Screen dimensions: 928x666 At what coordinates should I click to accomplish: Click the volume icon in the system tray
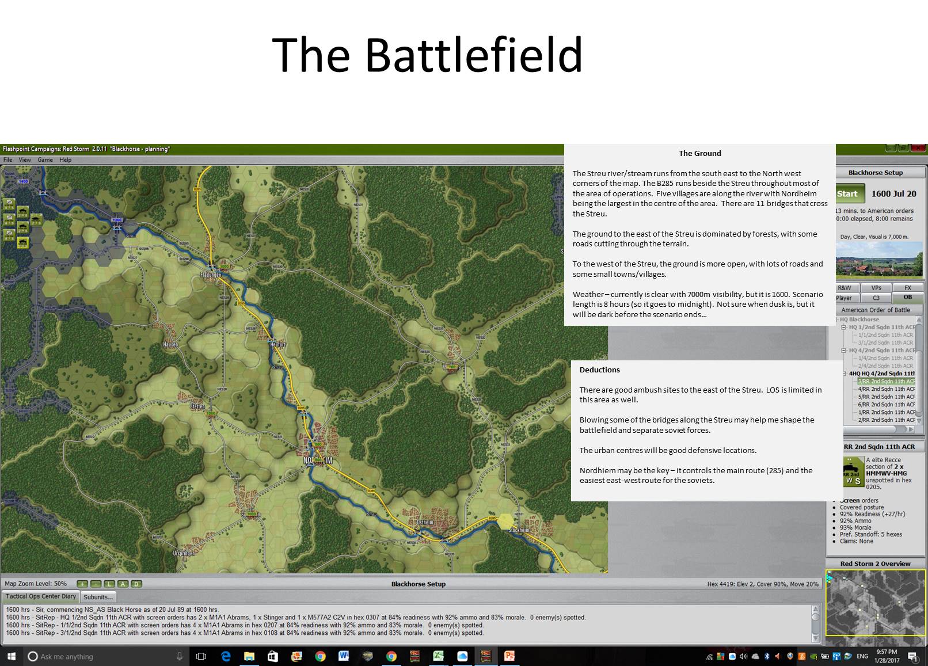coord(743,656)
